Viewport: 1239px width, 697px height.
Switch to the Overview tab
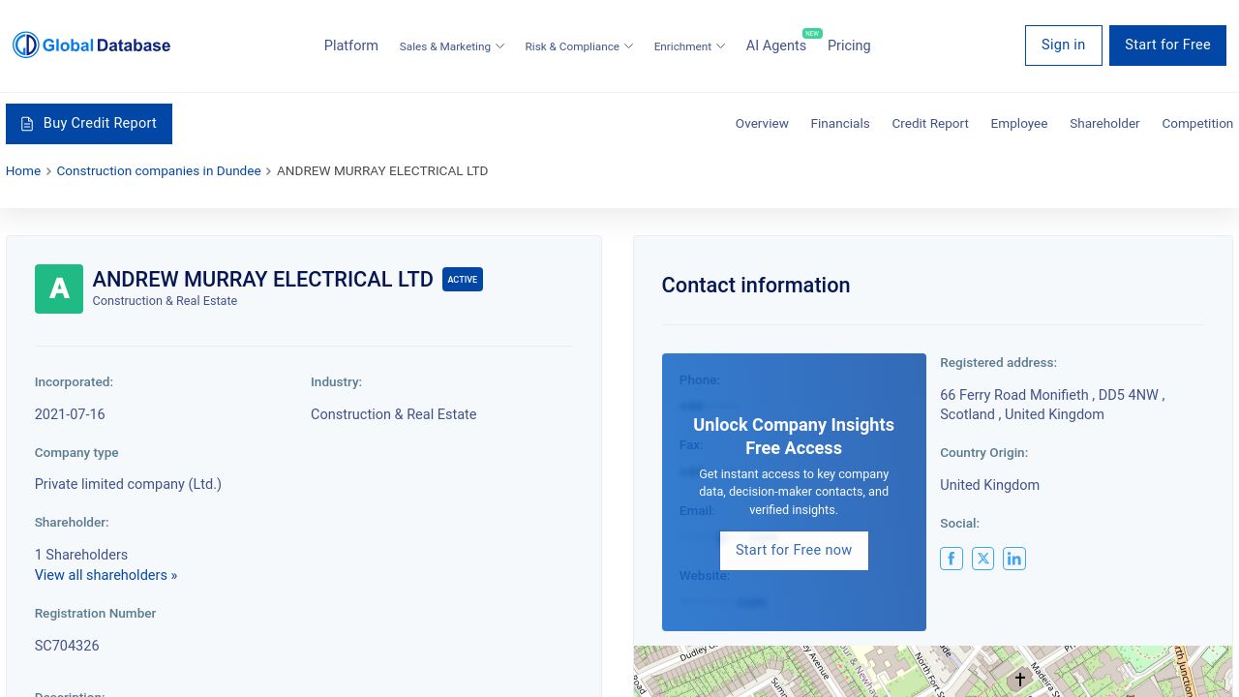point(762,124)
